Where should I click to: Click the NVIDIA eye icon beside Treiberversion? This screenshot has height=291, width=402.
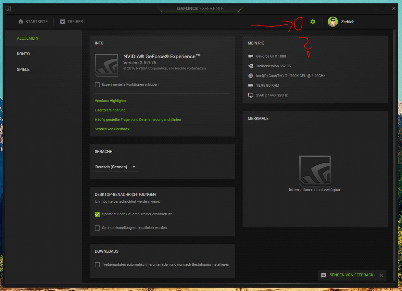tap(251, 66)
